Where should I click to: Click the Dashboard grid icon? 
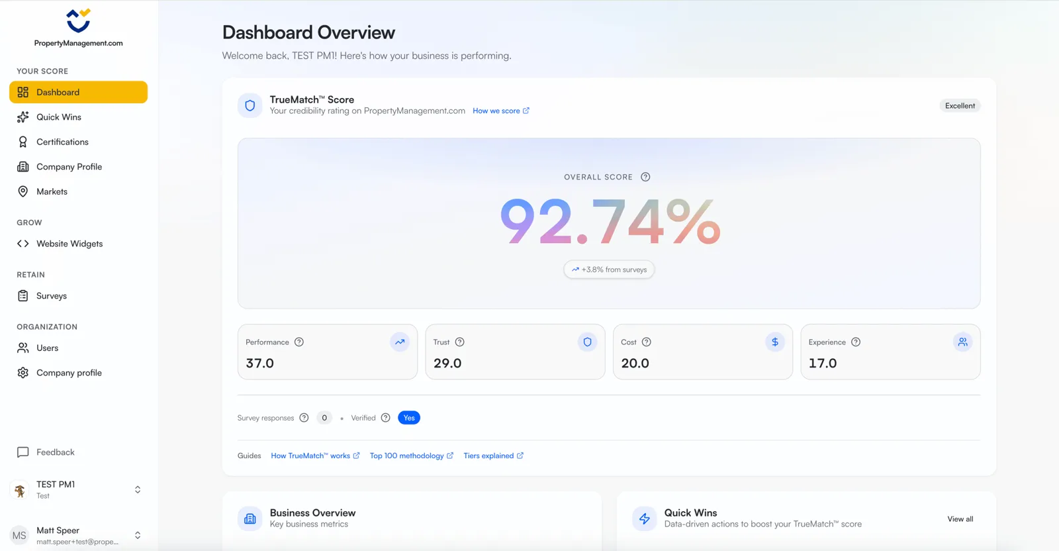(x=23, y=92)
